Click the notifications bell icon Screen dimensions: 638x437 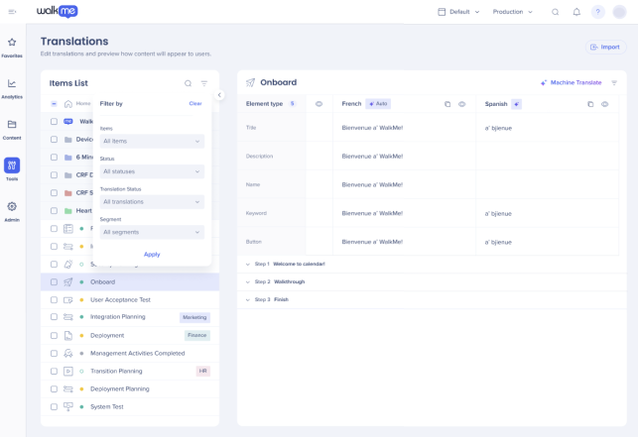[576, 12]
